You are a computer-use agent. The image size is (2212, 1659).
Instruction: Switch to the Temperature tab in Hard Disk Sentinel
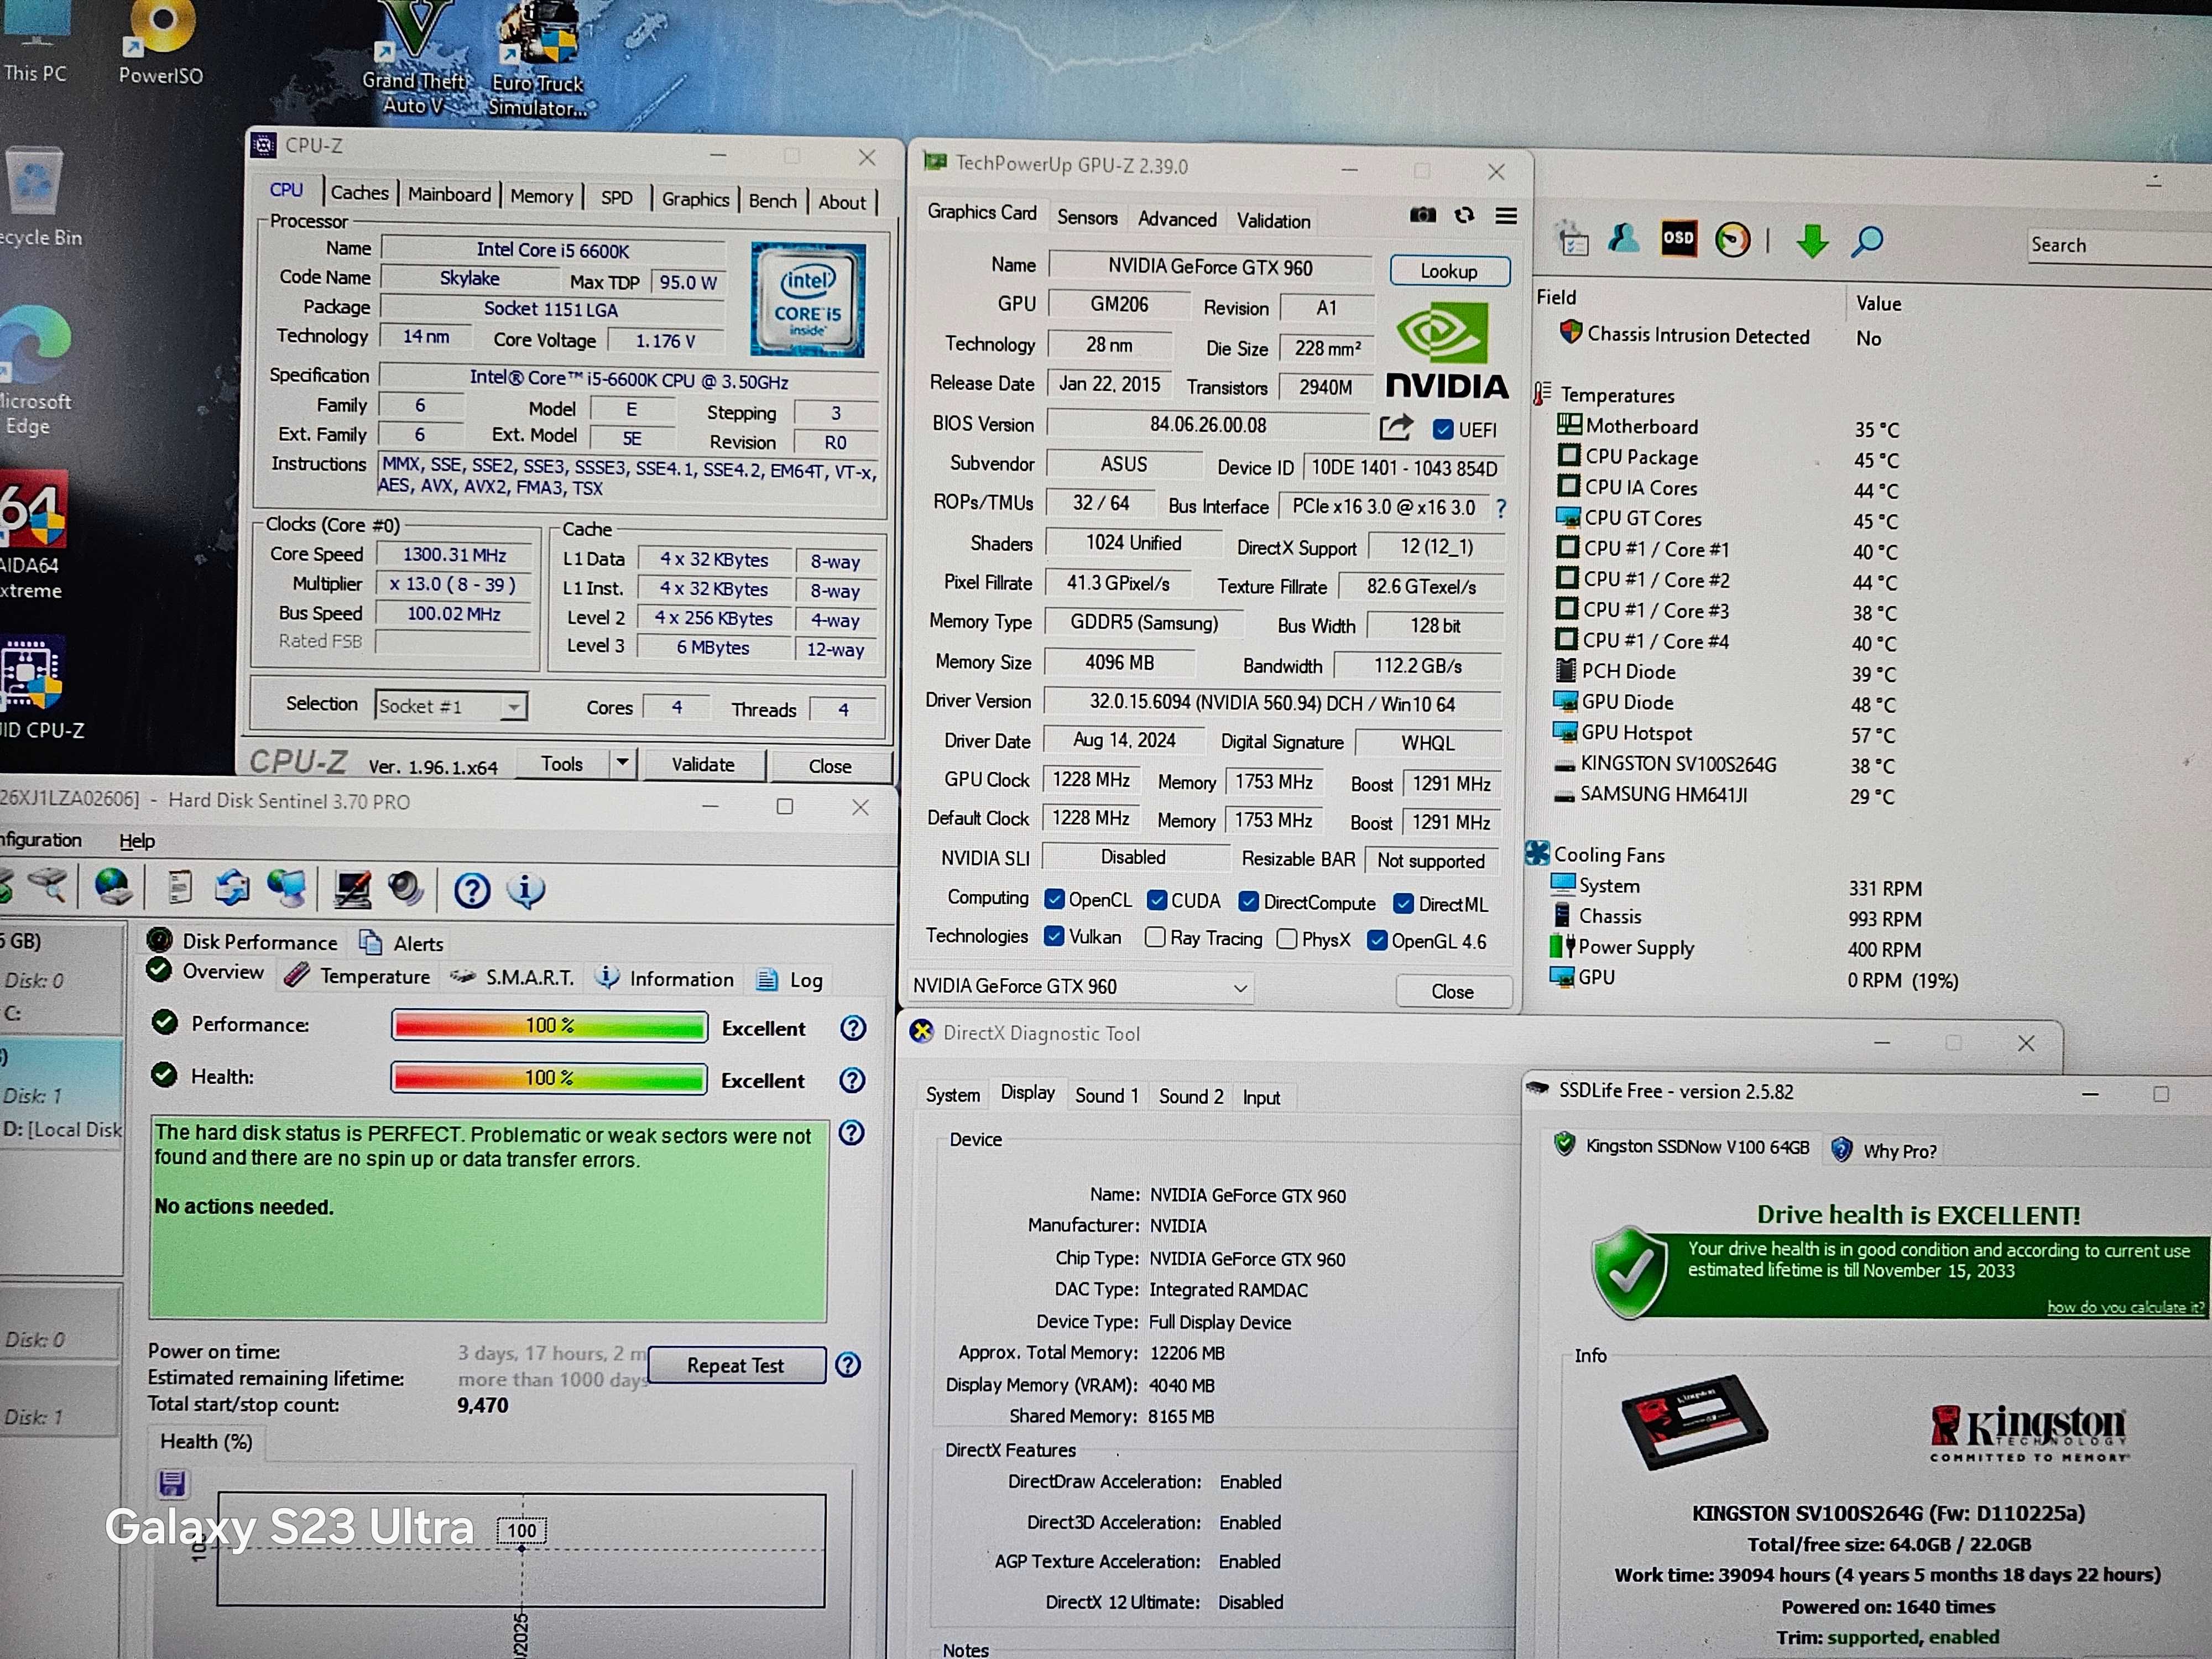click(357, 976)
